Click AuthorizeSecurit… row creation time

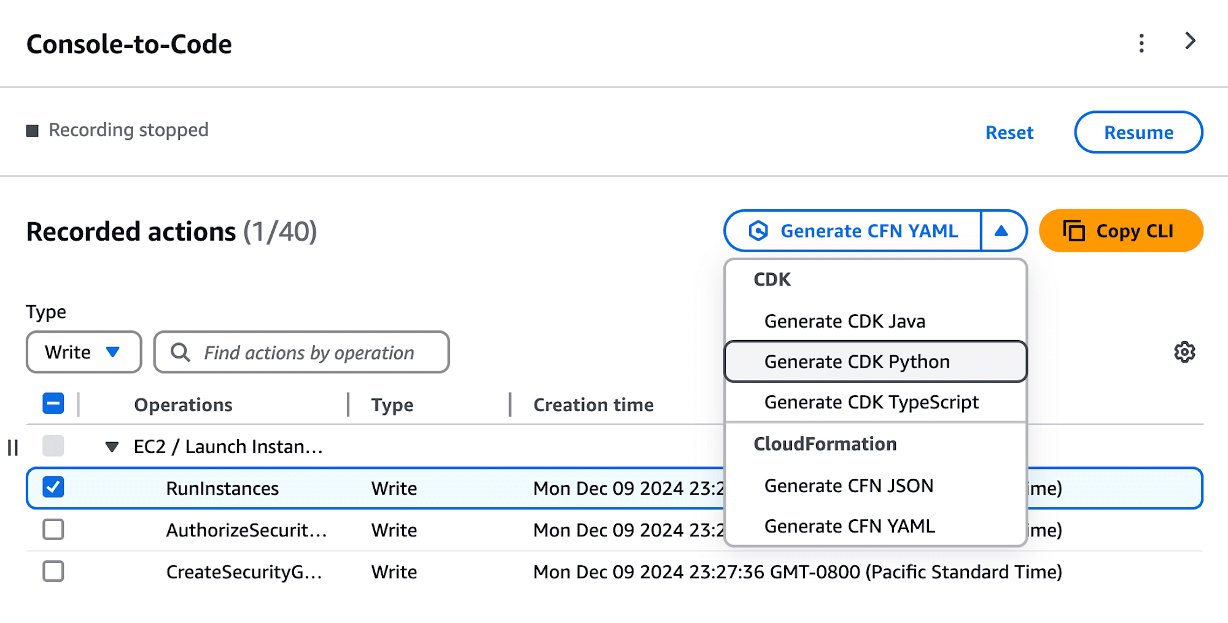629,530
